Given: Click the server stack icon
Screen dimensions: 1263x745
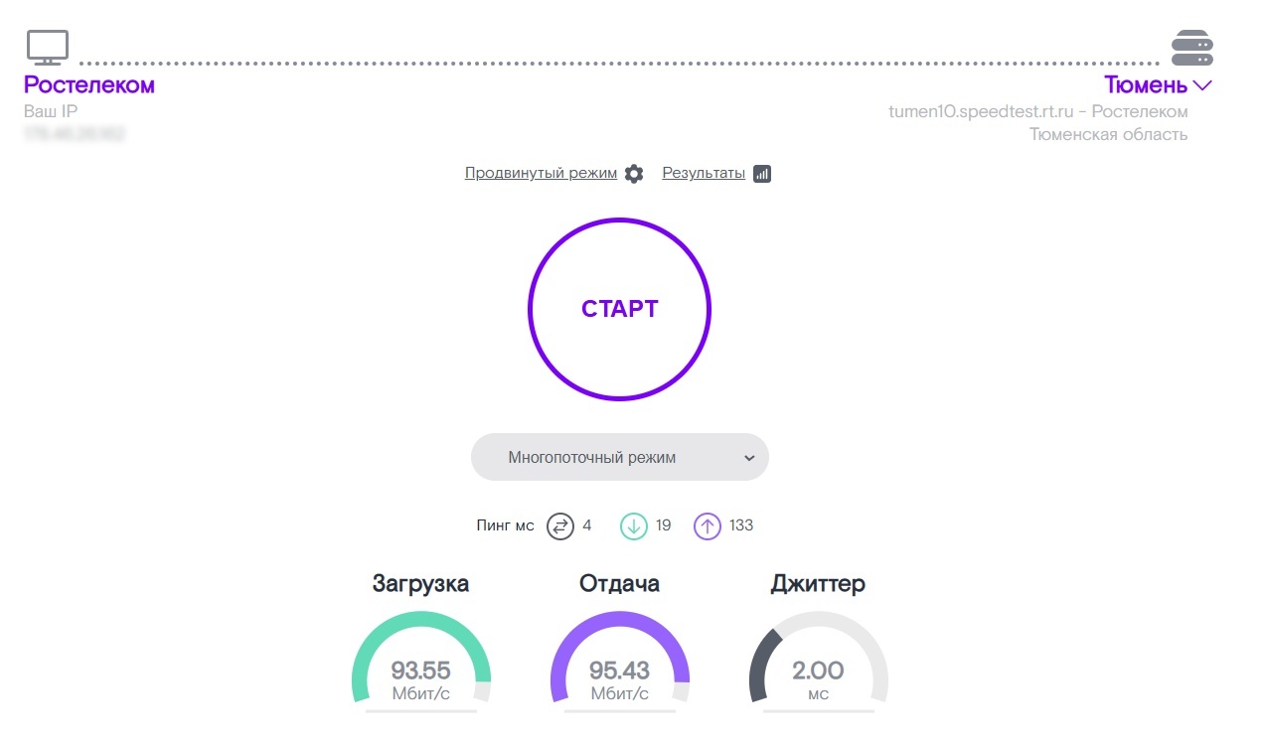Looking at the screenshot, I should coord(1191,48).
